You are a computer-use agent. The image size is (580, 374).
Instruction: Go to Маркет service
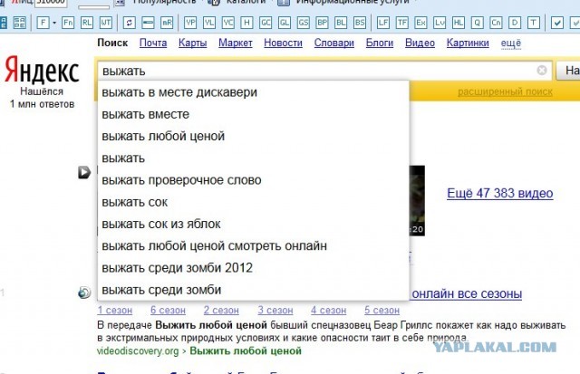point(236,43)
